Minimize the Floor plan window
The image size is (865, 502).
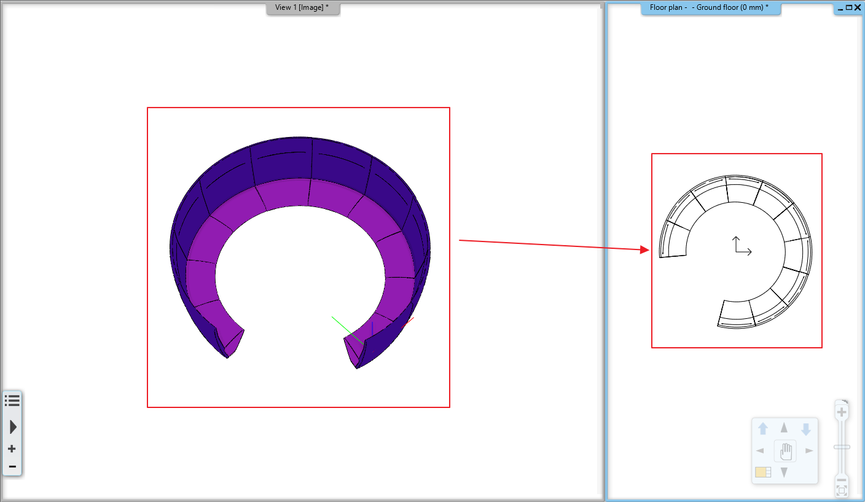(x=840, y=8)
